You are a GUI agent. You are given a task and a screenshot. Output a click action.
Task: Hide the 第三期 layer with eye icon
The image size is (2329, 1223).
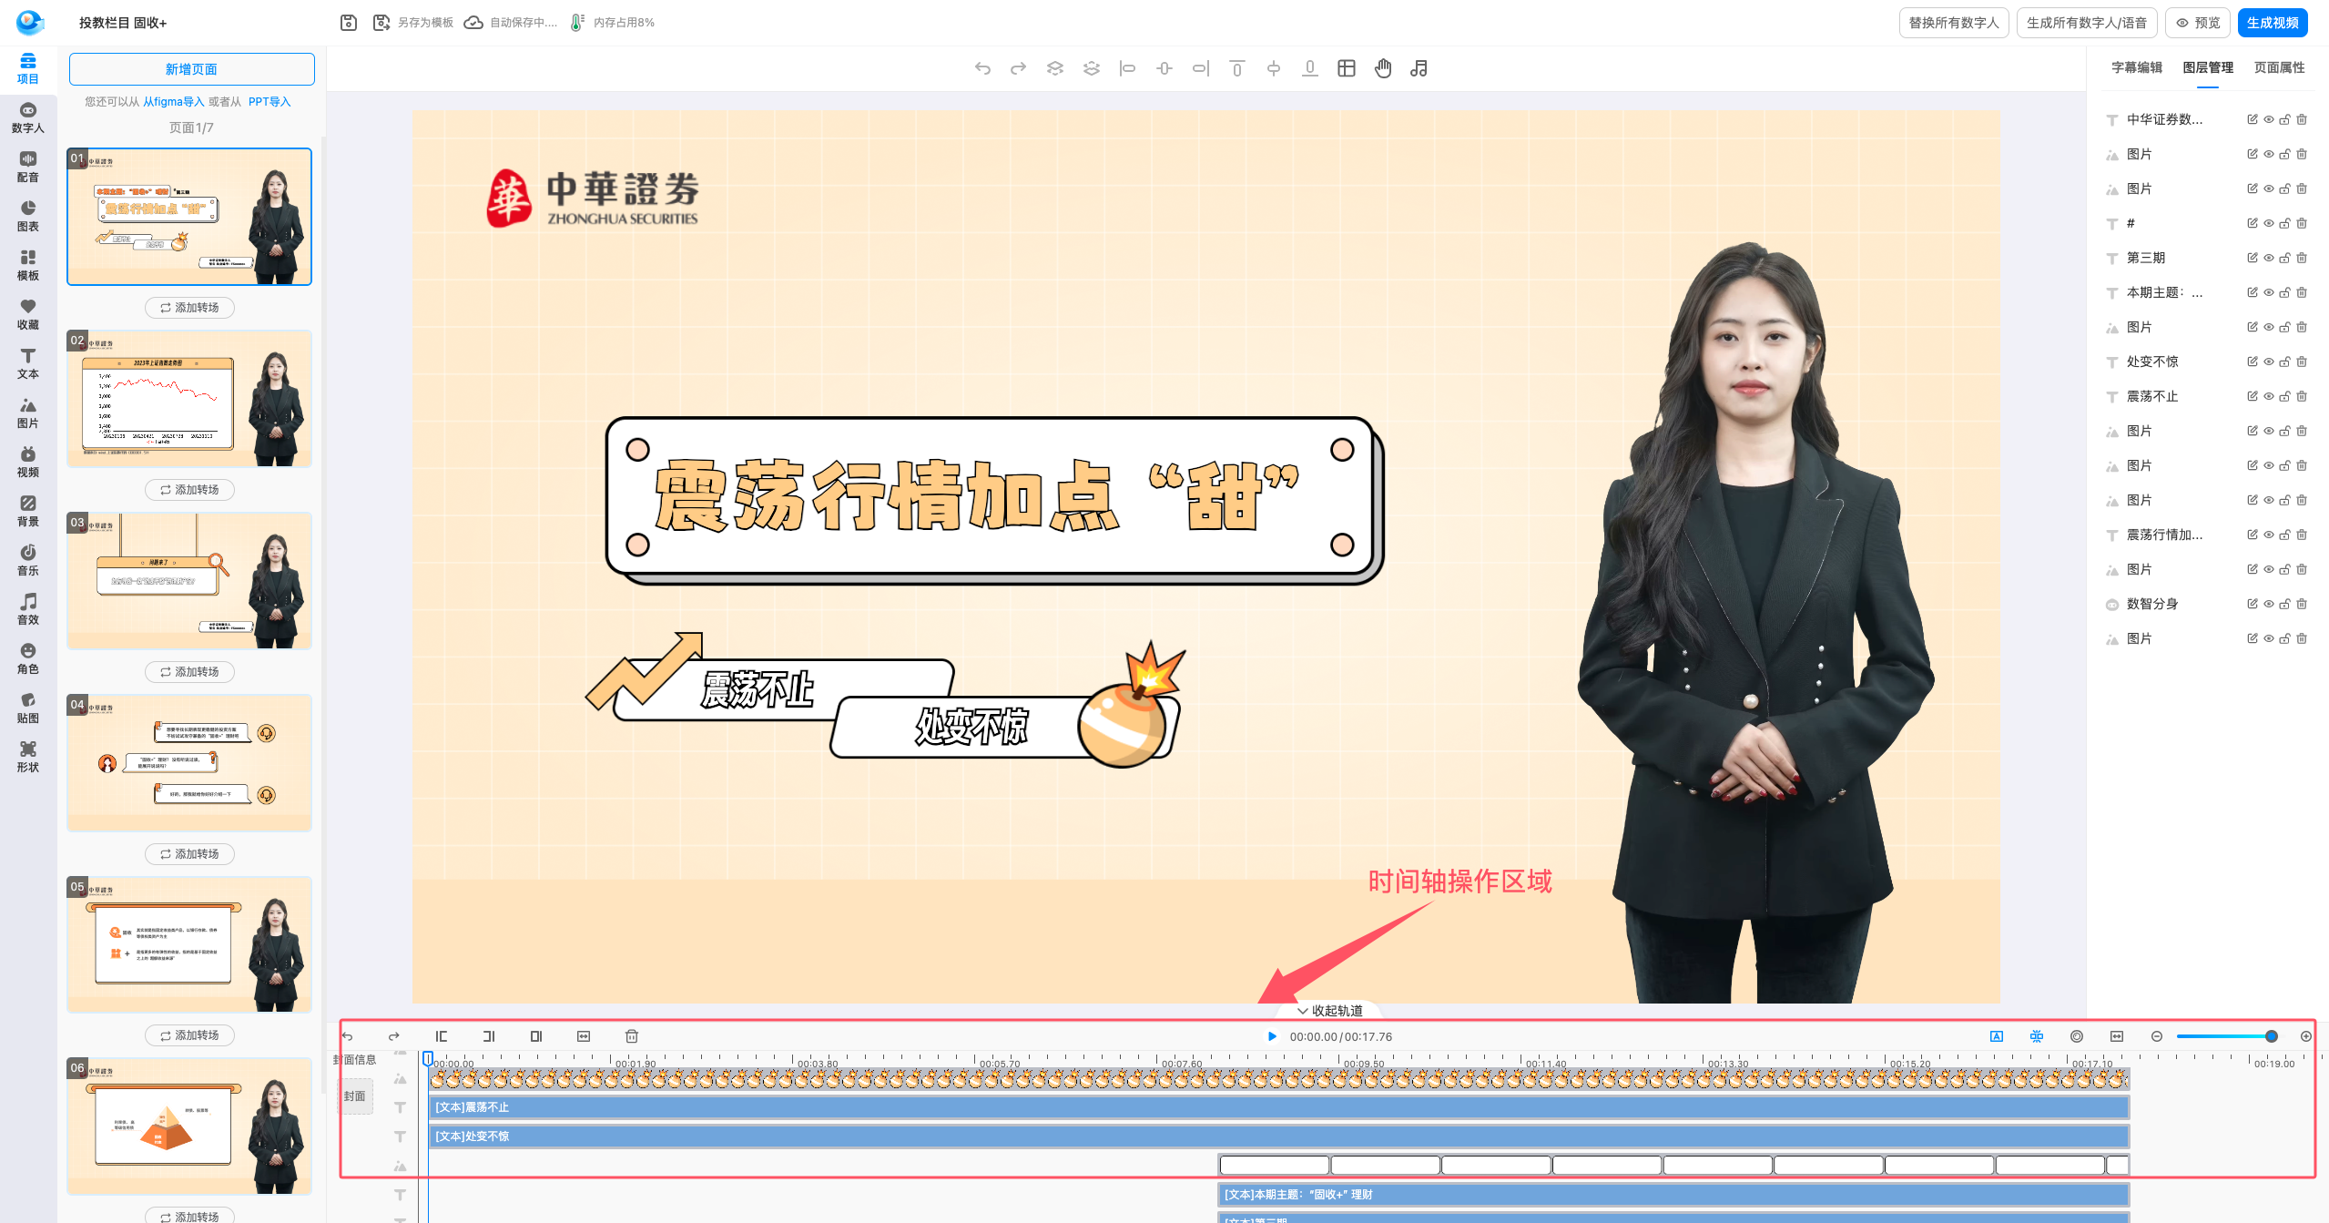[x=2269, y=258]
